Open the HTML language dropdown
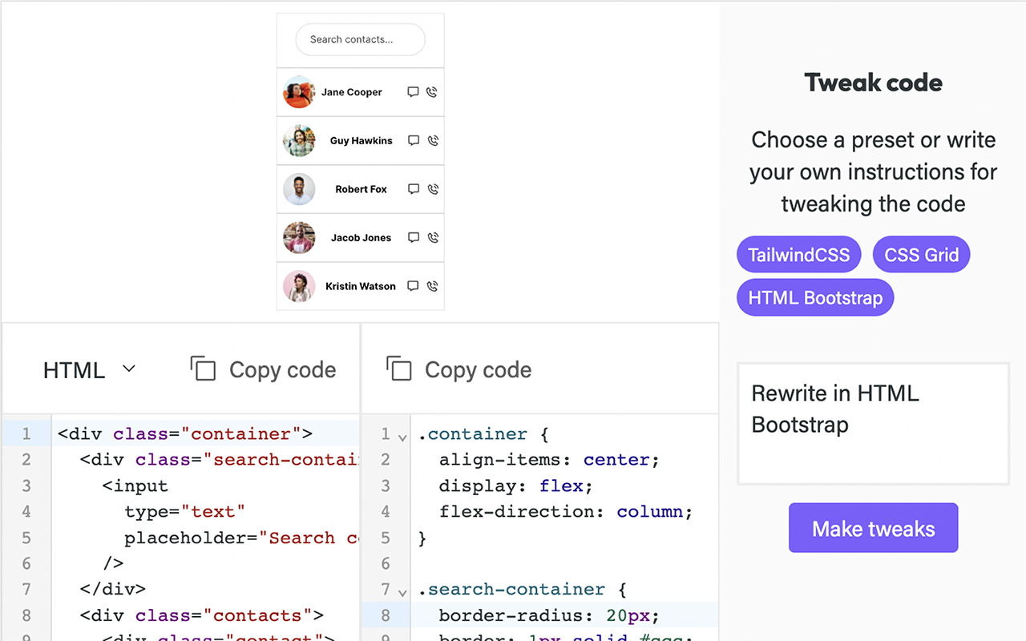 point(89,370)
